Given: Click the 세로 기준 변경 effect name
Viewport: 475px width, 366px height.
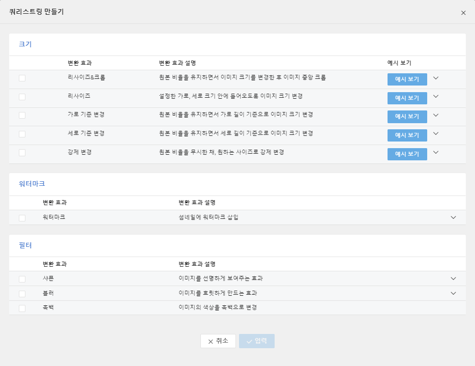Looking at the screenshot, I should coord(86,133).
